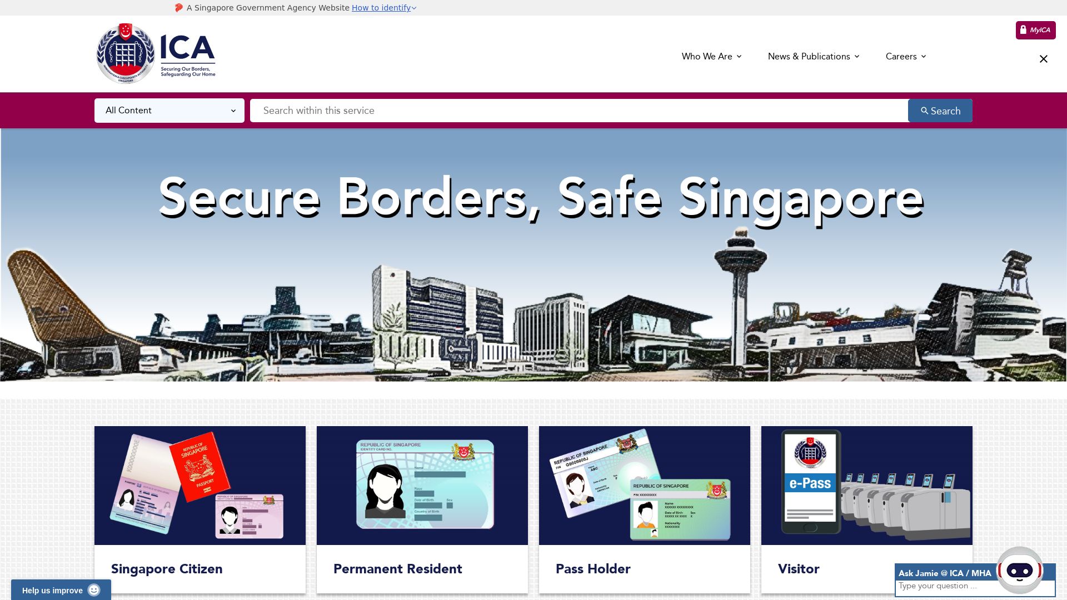1067x600 pixels.
Task: Expand the News & Publications dropdown
Action: pos(814,57)
